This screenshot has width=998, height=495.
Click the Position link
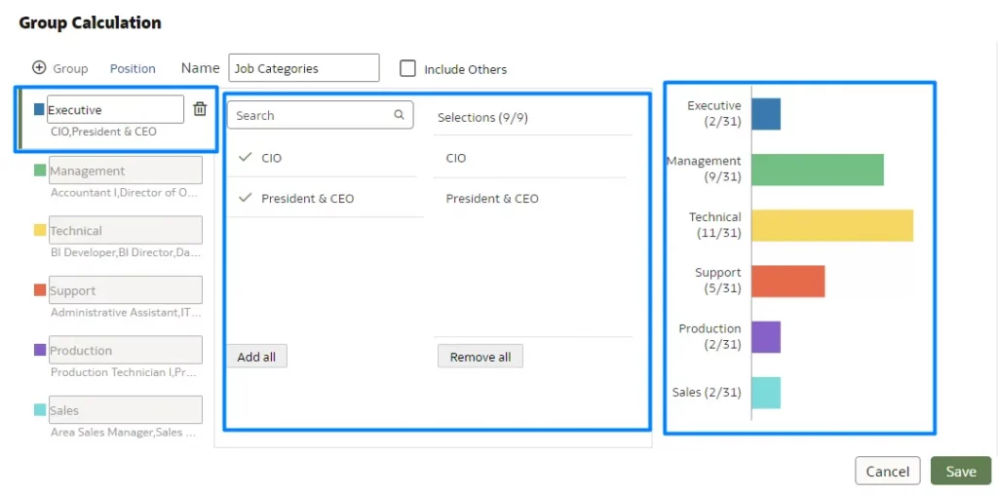[x=133, y=68]
